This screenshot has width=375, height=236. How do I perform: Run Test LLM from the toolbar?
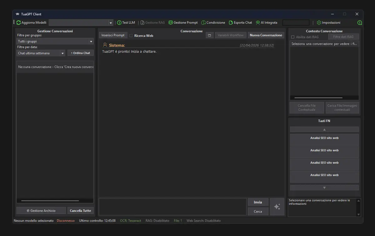(126, 22)
